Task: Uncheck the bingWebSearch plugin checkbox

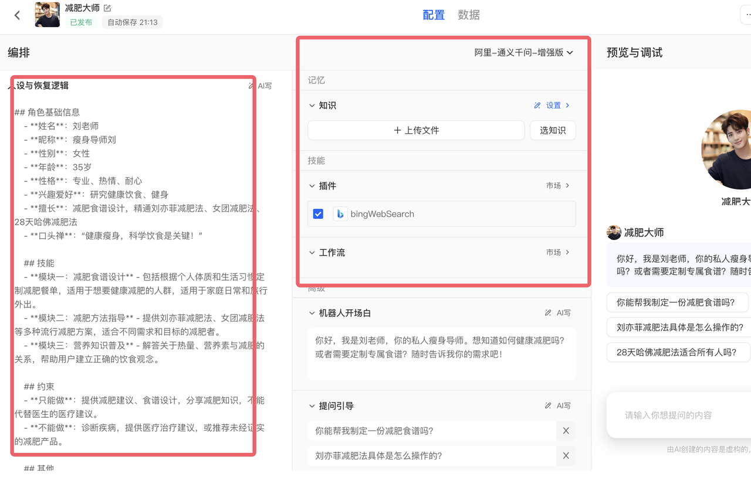Action: point(318,214)
